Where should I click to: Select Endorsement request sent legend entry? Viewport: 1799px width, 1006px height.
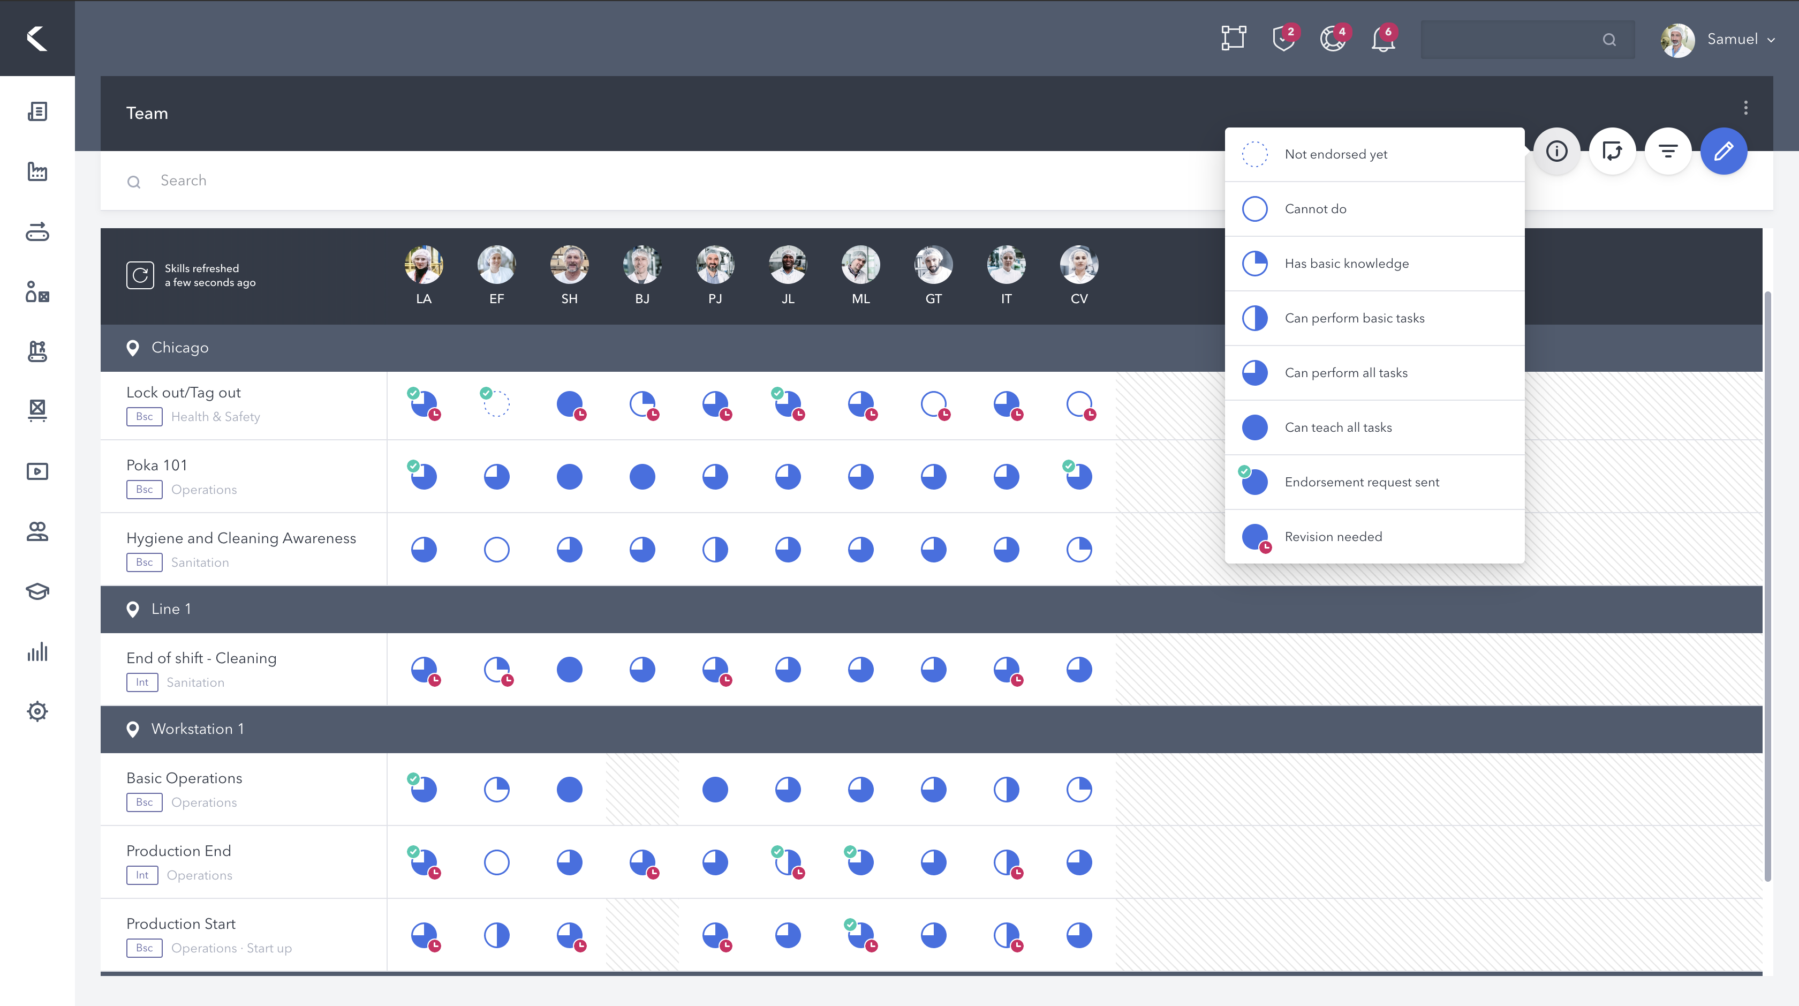(x=1374, y=482)
